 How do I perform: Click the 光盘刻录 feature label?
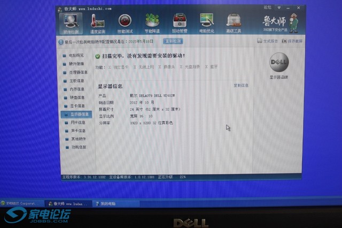click(x=192, y=66)
